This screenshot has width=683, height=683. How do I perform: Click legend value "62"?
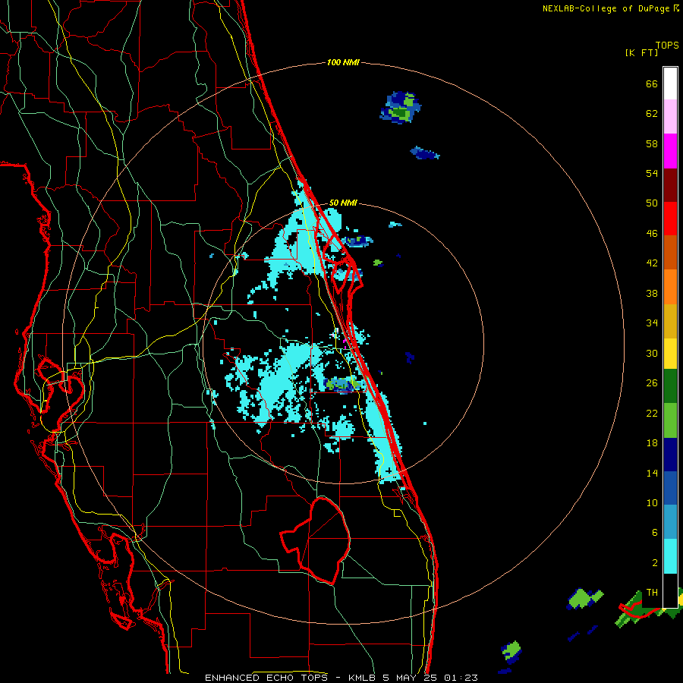[x=652, y=114]
